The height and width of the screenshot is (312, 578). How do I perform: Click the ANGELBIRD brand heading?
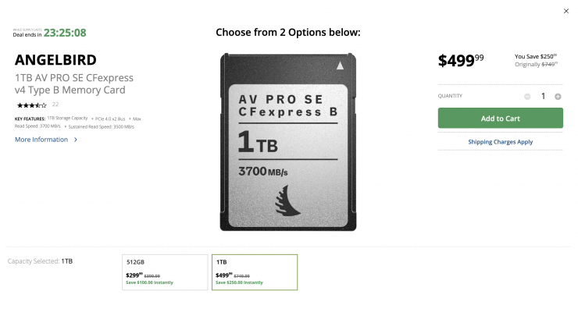point(55,60)
